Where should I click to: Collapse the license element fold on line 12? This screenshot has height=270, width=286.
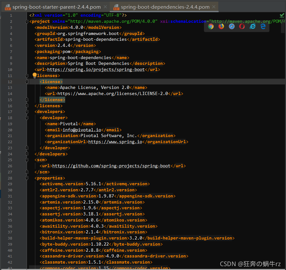27,82
